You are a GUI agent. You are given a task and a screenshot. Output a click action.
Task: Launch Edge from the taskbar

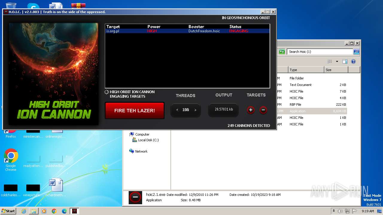(x=64, y=211)
